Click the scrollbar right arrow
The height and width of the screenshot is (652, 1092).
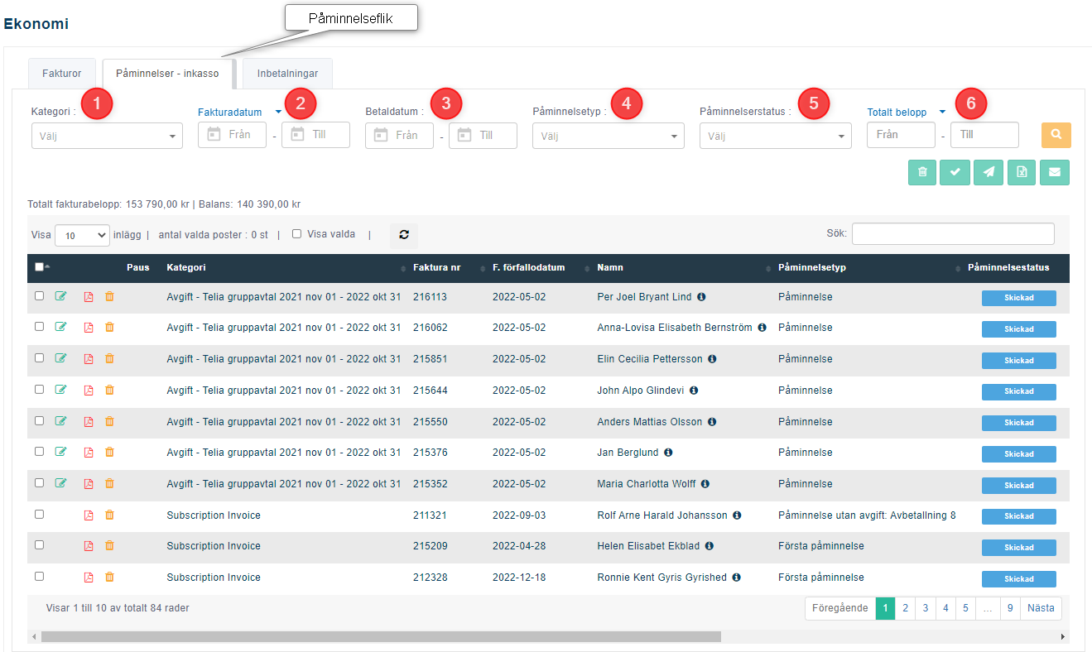pos(1063,637)
